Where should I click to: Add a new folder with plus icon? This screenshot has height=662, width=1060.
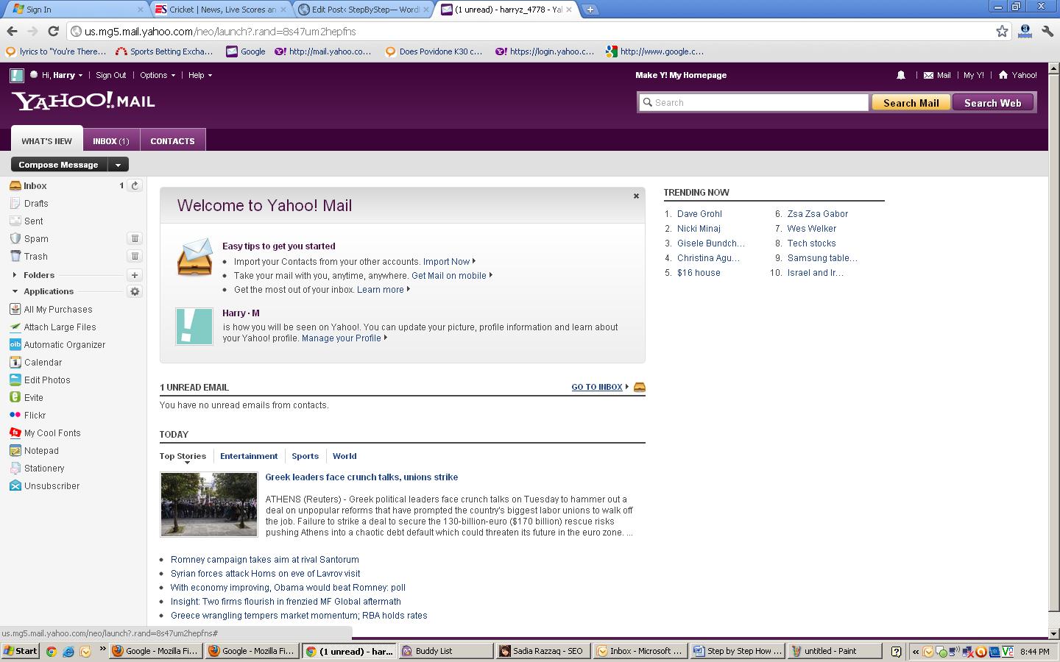tap(135, 275)
